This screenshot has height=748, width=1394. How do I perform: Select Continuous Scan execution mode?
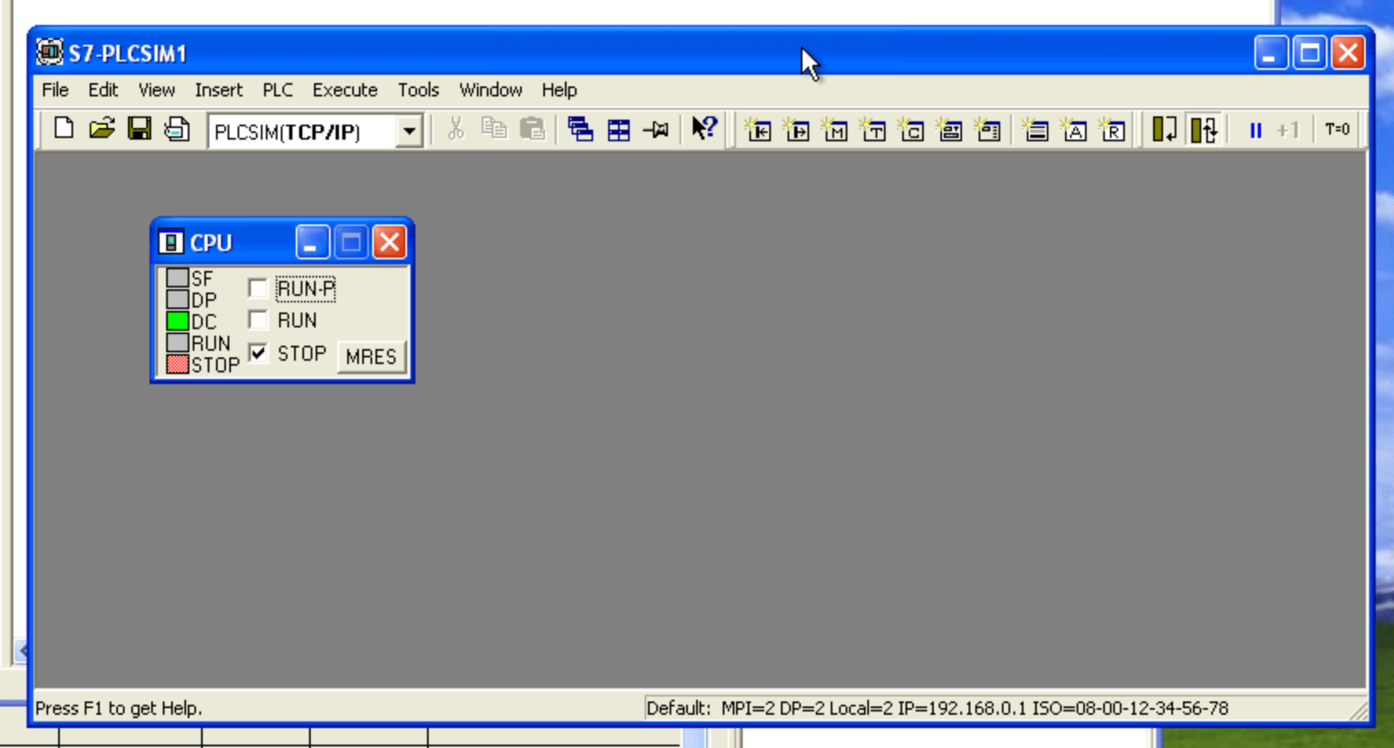[x=1203, y=130]
